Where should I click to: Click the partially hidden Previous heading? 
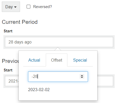10,61
